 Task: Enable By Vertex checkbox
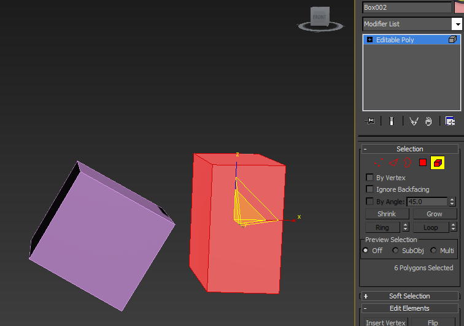pyautogui.click(x=369, y=177)
